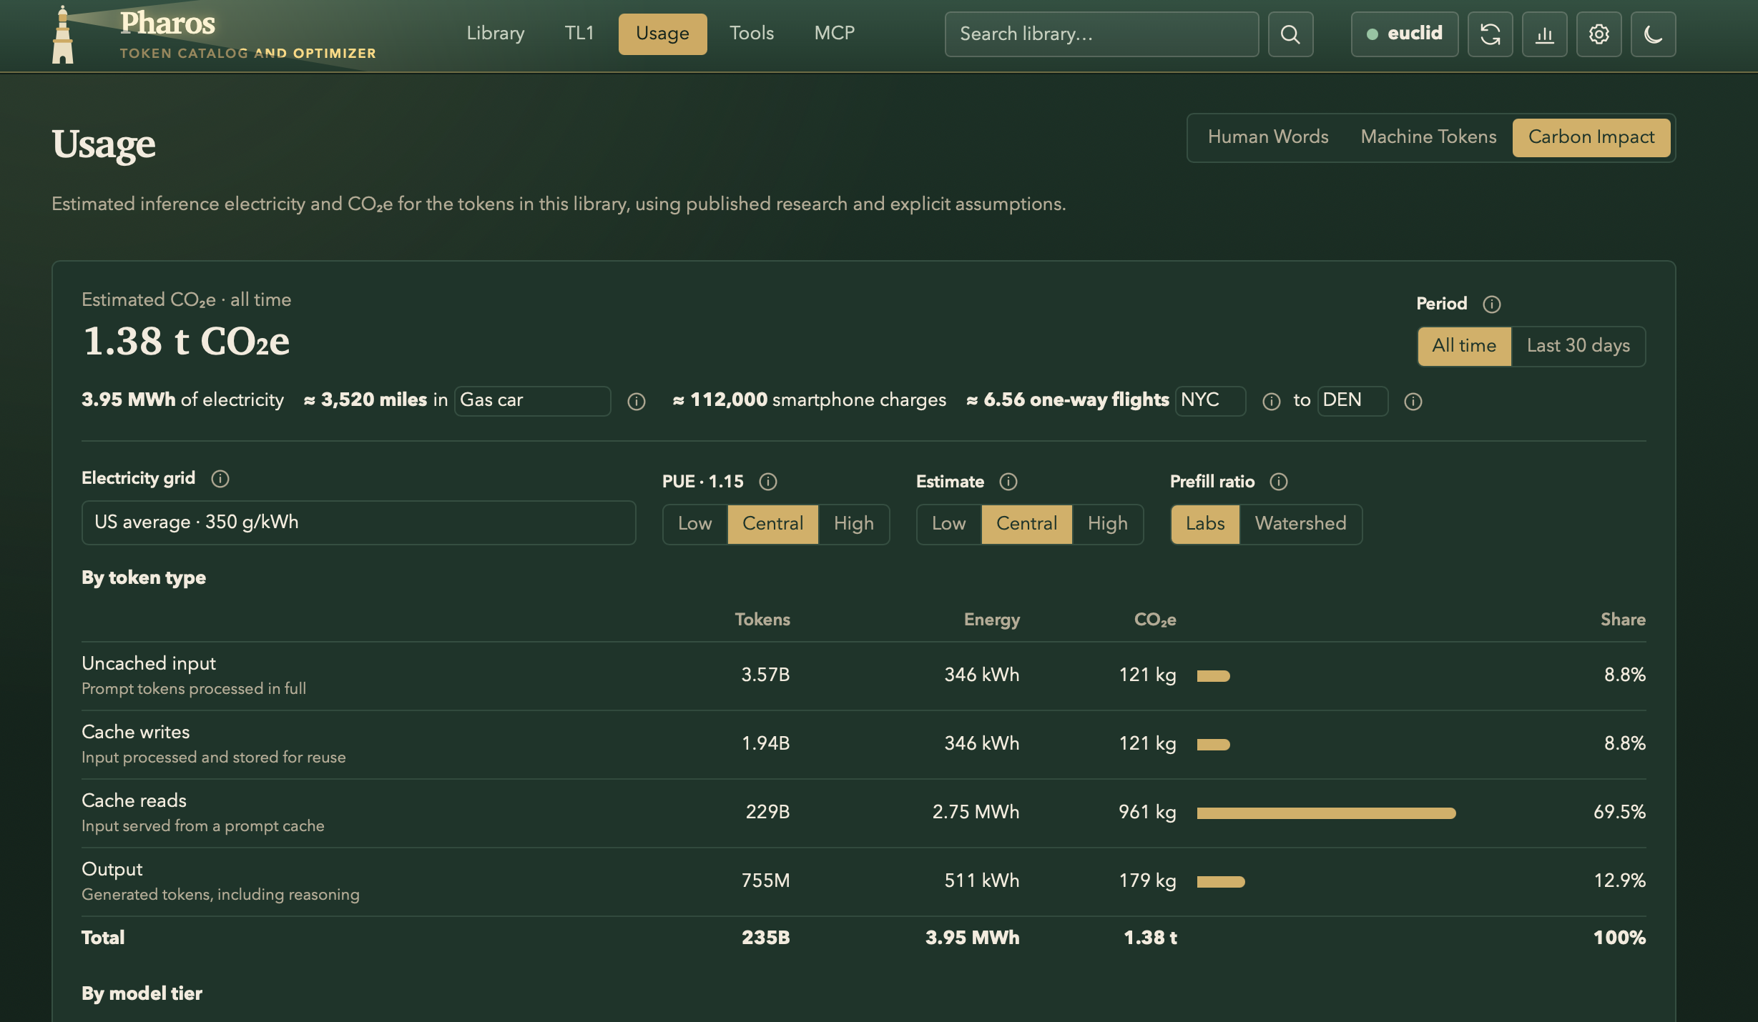Switch to Human Words view

(x=1267, y=137)
